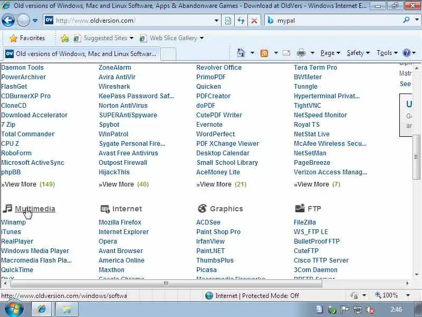
Task: Open the Tools menu
Action: click(387, 53)
